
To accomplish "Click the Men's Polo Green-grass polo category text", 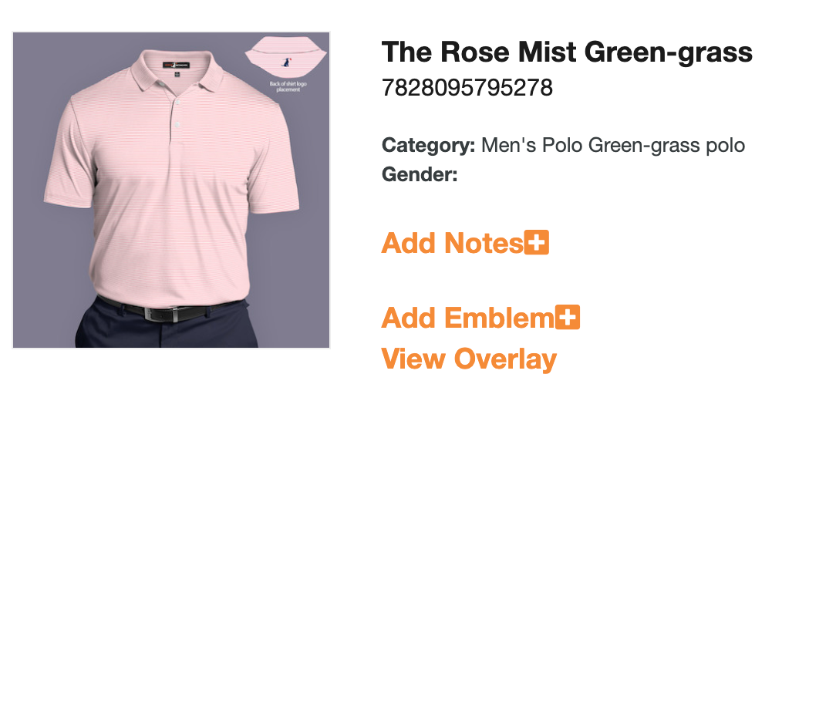I will 613,145.
